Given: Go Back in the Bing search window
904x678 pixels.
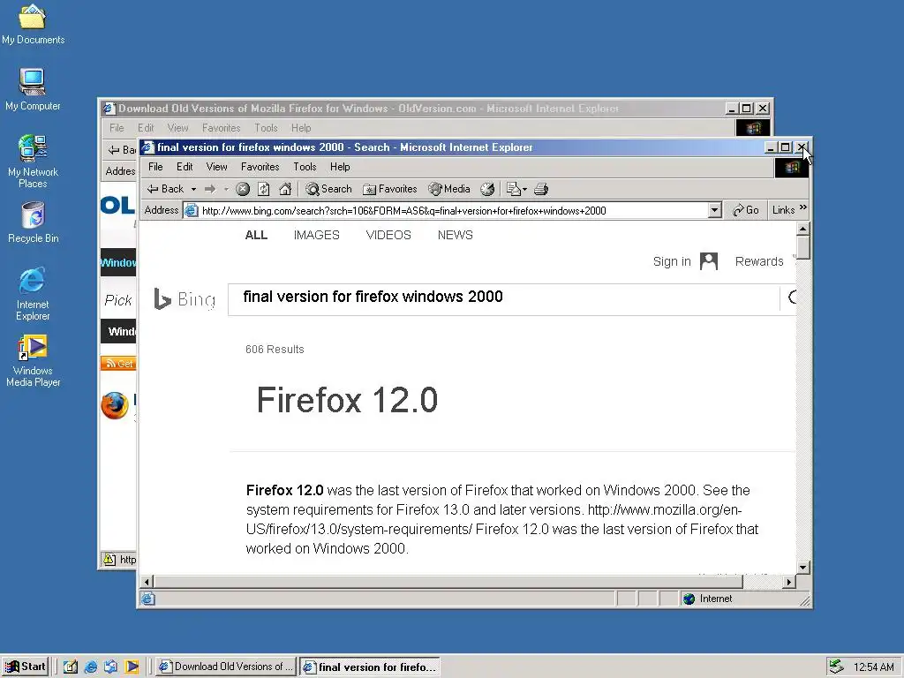Looking at the screenshot, I should click(166, 189).
